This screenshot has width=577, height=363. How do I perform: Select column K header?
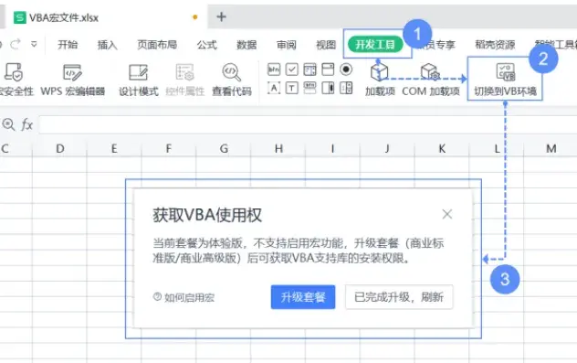point(442,148)
